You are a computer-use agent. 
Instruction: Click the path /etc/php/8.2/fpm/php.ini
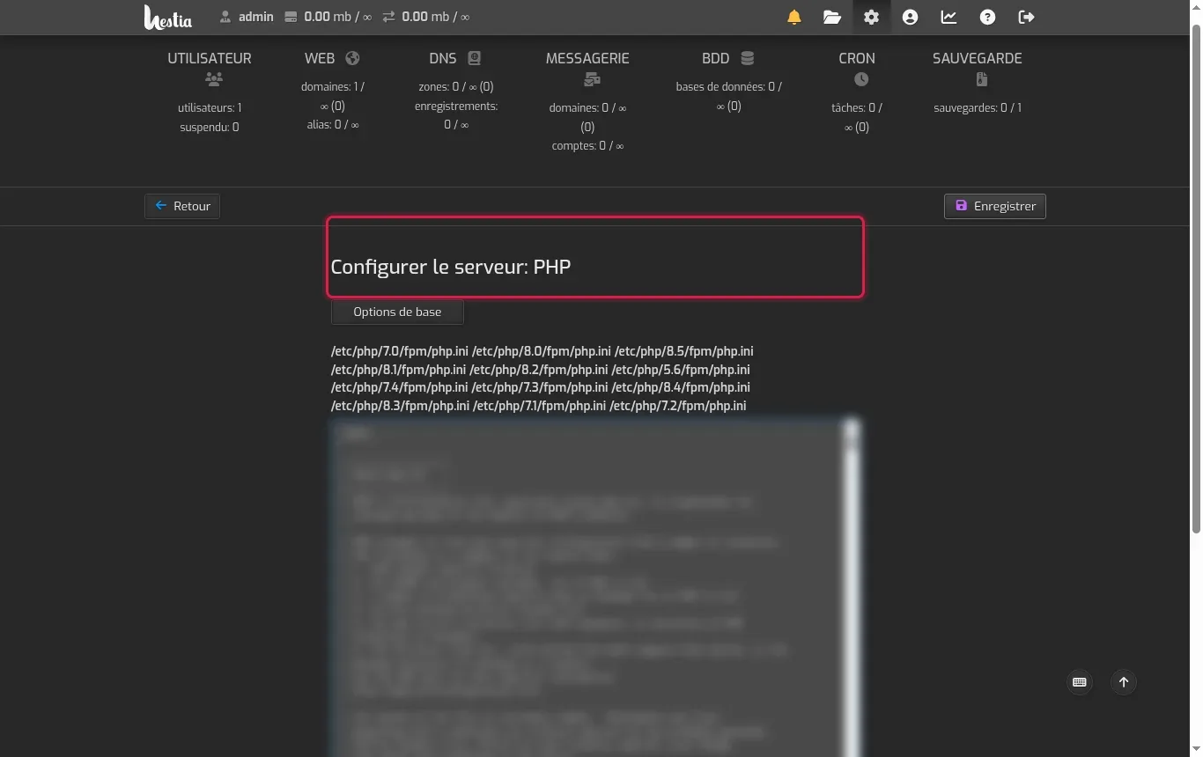(539, 370)
